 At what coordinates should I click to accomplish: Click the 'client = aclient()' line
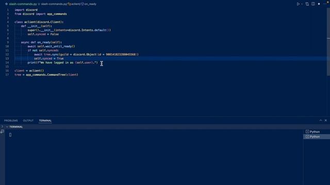29,71
